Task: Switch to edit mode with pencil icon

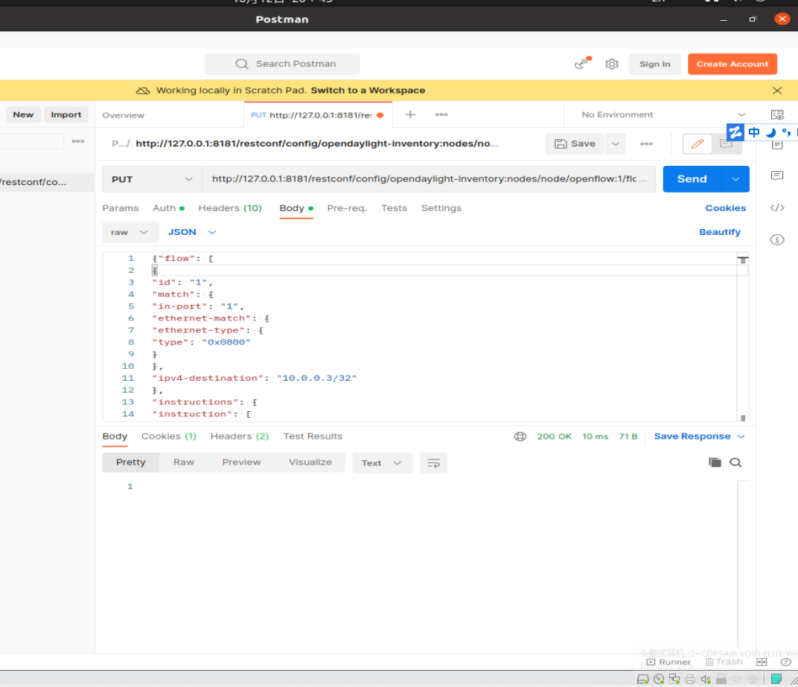Action: (x=698, y=143)
